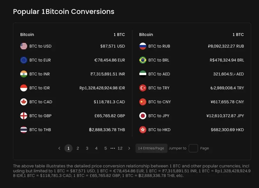
Task: Click the Turkey flag icon
Action: (143, 88)
